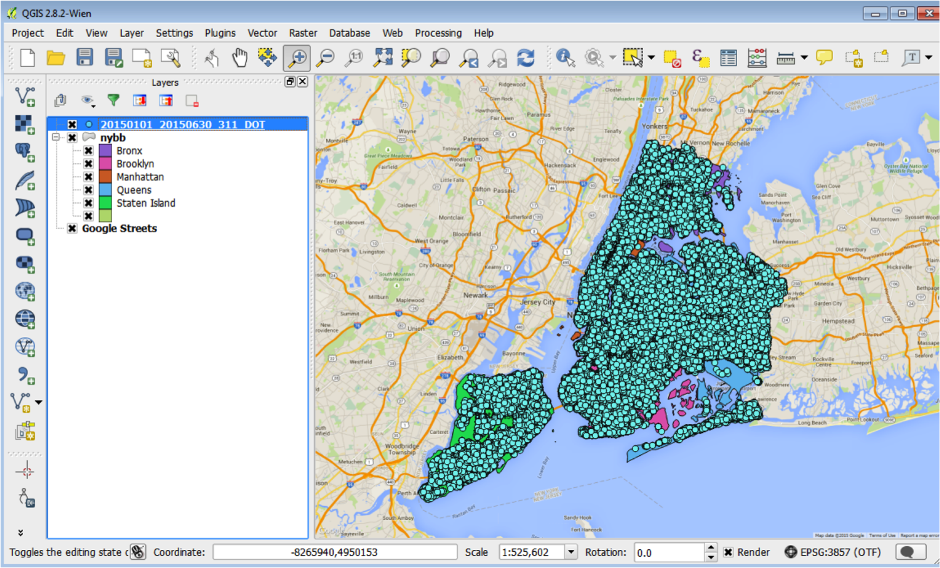The width and height of the screenshot is (940, 568).
Task: Click the Identify Features info tool
Action: coord(565,58)
